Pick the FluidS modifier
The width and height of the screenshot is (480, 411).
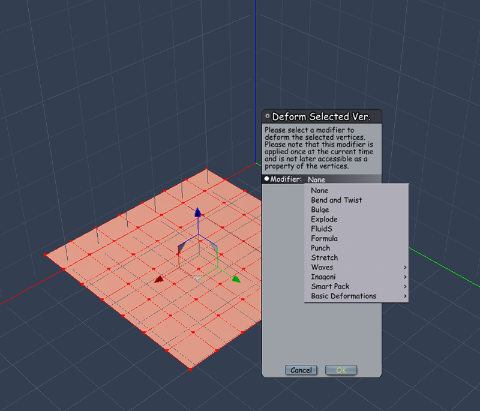(356, 229)
